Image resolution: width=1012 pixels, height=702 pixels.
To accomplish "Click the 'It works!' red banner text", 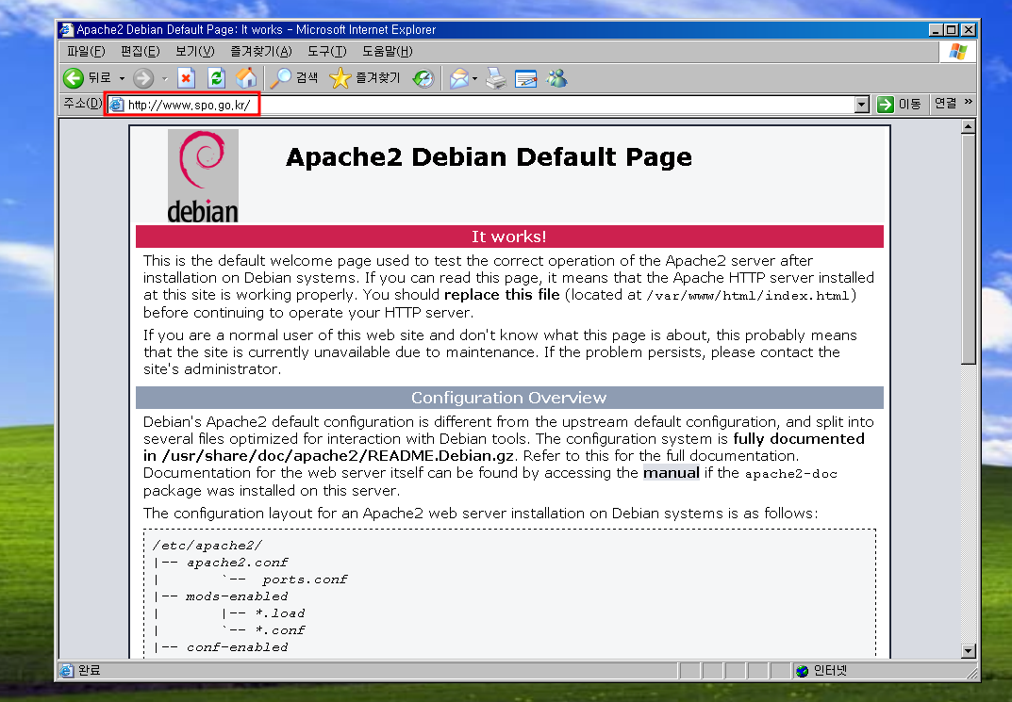I will [509, 237].
